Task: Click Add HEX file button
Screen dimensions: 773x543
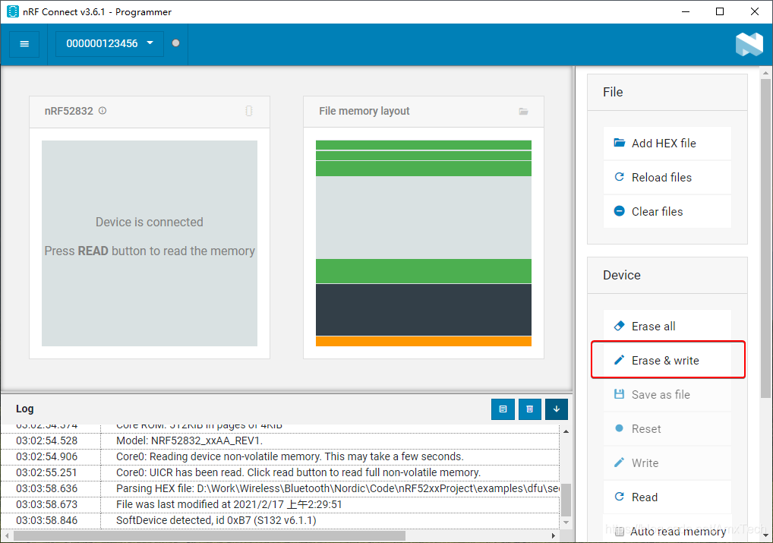Action: tap(667, 143)
